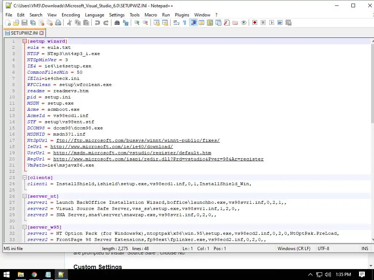The height and width of the screenshot is (280, 374).
Task: Toggle the Document List panel icon
Action: click(x=218, y=23)
